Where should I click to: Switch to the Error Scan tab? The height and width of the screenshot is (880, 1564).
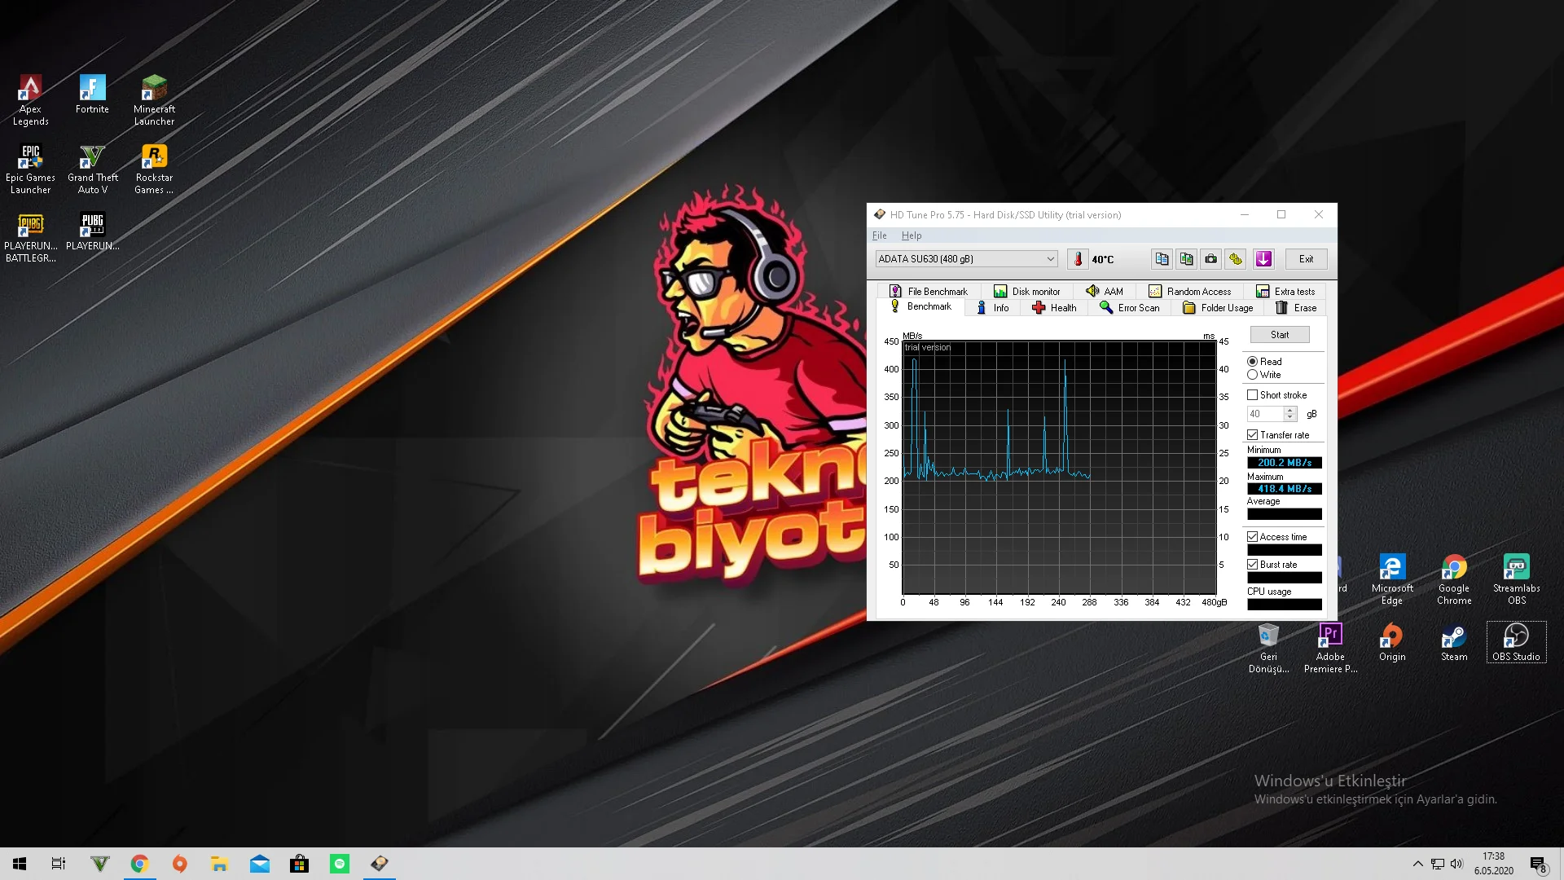pyautogui.click(x=1129, y=308)
